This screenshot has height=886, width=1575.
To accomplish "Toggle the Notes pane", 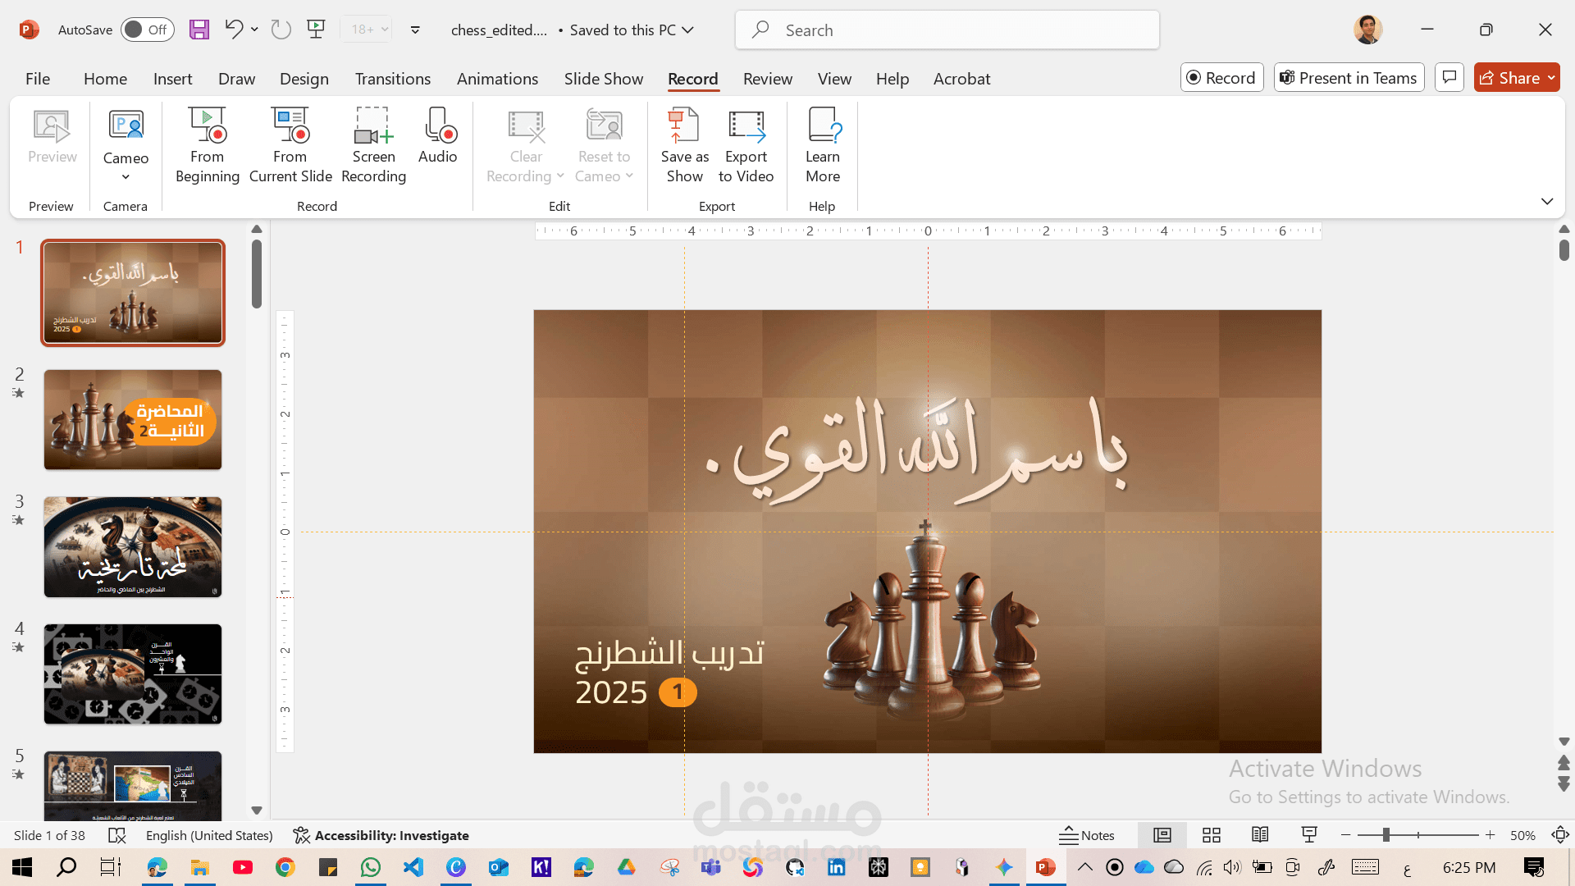I will click(x=1087, y=835).
